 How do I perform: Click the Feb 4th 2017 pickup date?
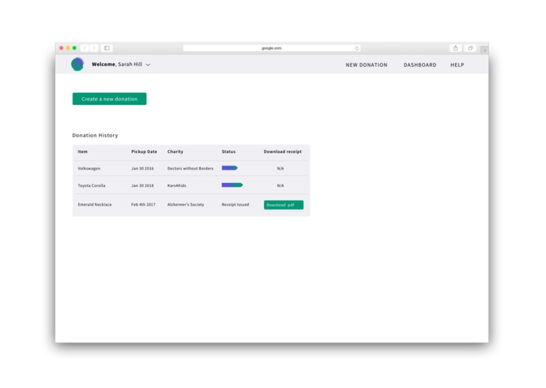(x=143, y=205)
